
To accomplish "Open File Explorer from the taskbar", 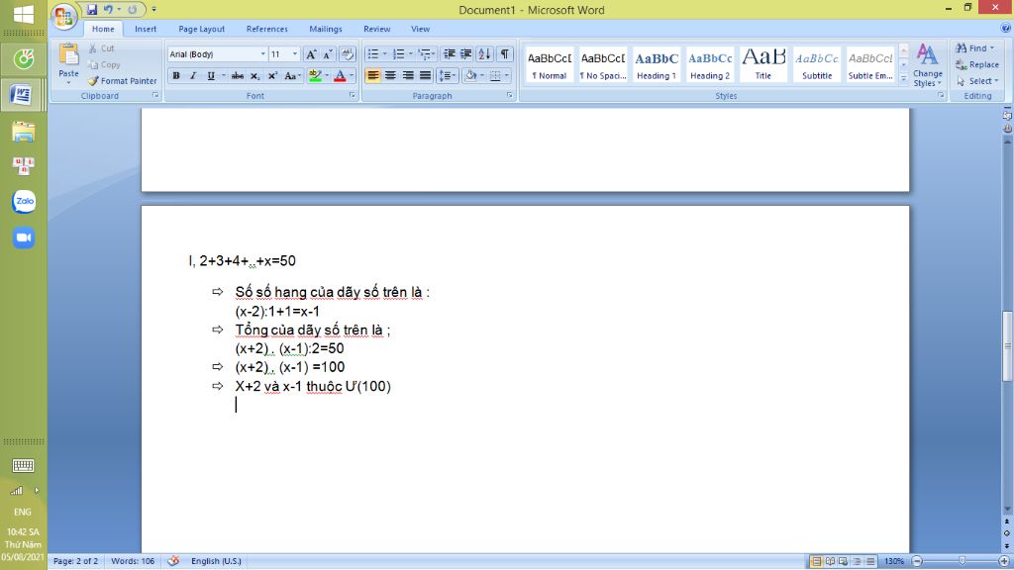I will 24,132.
